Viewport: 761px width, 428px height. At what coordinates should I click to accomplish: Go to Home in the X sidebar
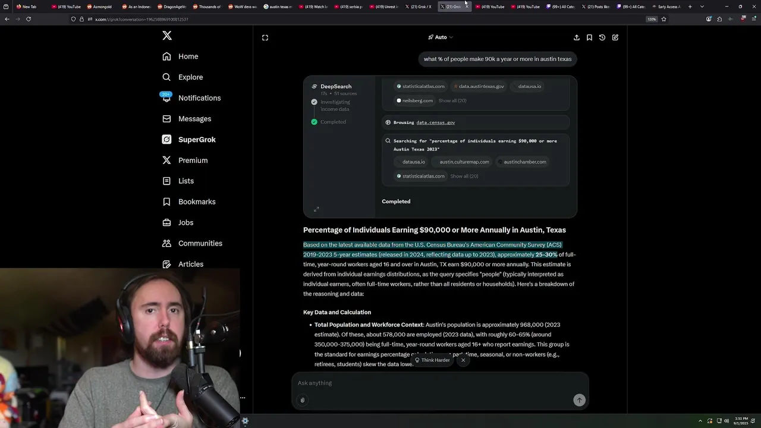[180, 56]
